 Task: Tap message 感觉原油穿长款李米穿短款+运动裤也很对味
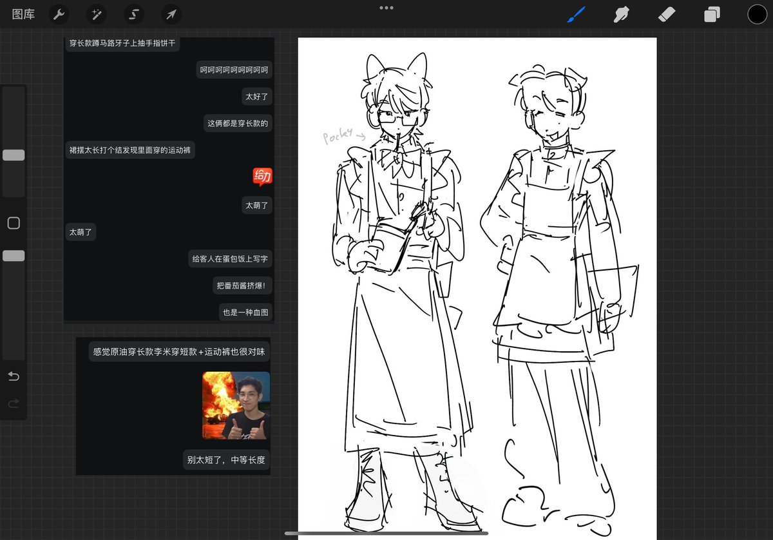[x=179, y=352]
